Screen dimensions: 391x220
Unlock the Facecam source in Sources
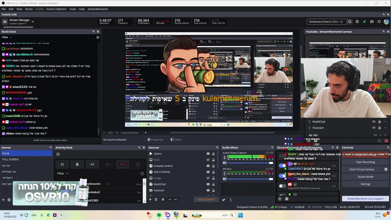click(214, 190)
